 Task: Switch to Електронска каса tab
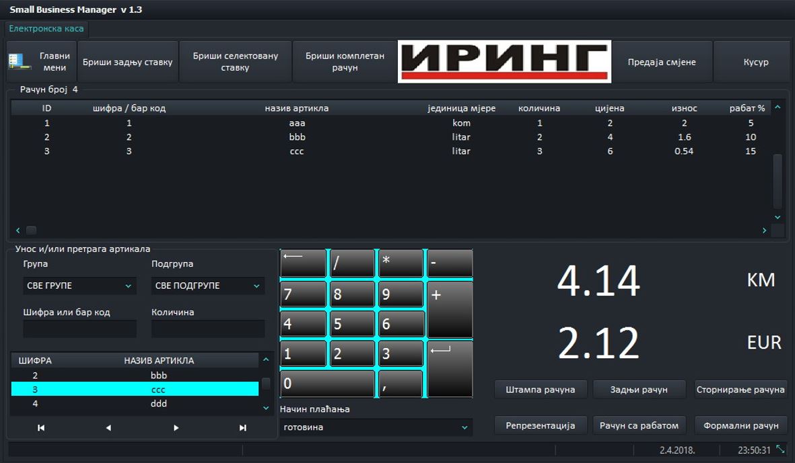(x=46, y=29)
